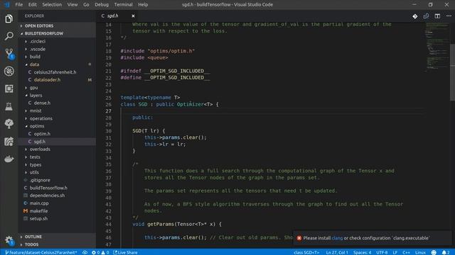This screenshot has width=455, height=255.
Task: Click Ln 27, Col 1 in status bar
Action: coord(336,252)
